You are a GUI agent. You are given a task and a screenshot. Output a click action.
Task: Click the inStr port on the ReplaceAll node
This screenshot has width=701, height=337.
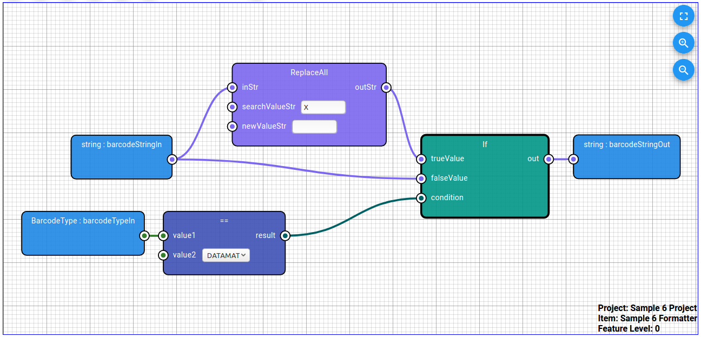[232, 87]
